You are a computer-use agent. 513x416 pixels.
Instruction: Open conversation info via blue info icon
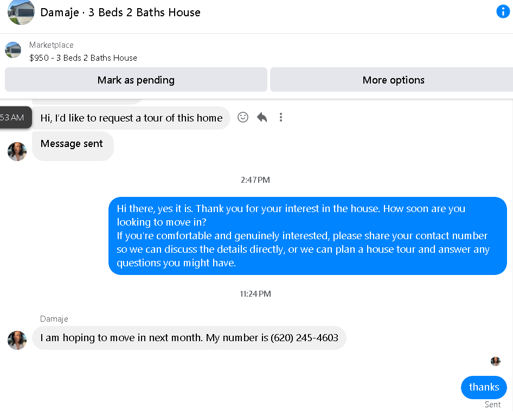[x=503, y=12]
